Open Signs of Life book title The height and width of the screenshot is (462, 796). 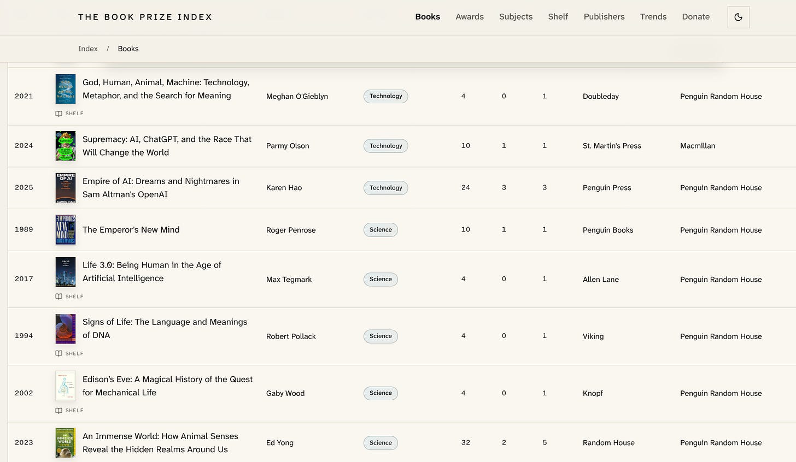click(165, 329)
